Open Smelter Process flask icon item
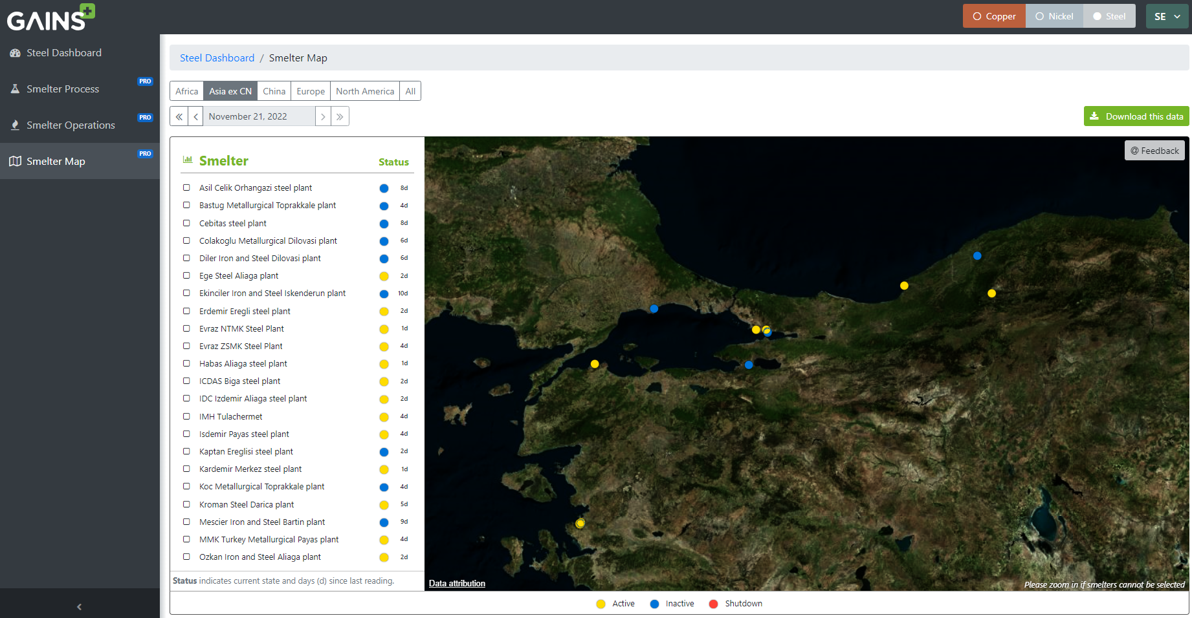The width and height of the screenshot is (1192, 618). point(15,89)
